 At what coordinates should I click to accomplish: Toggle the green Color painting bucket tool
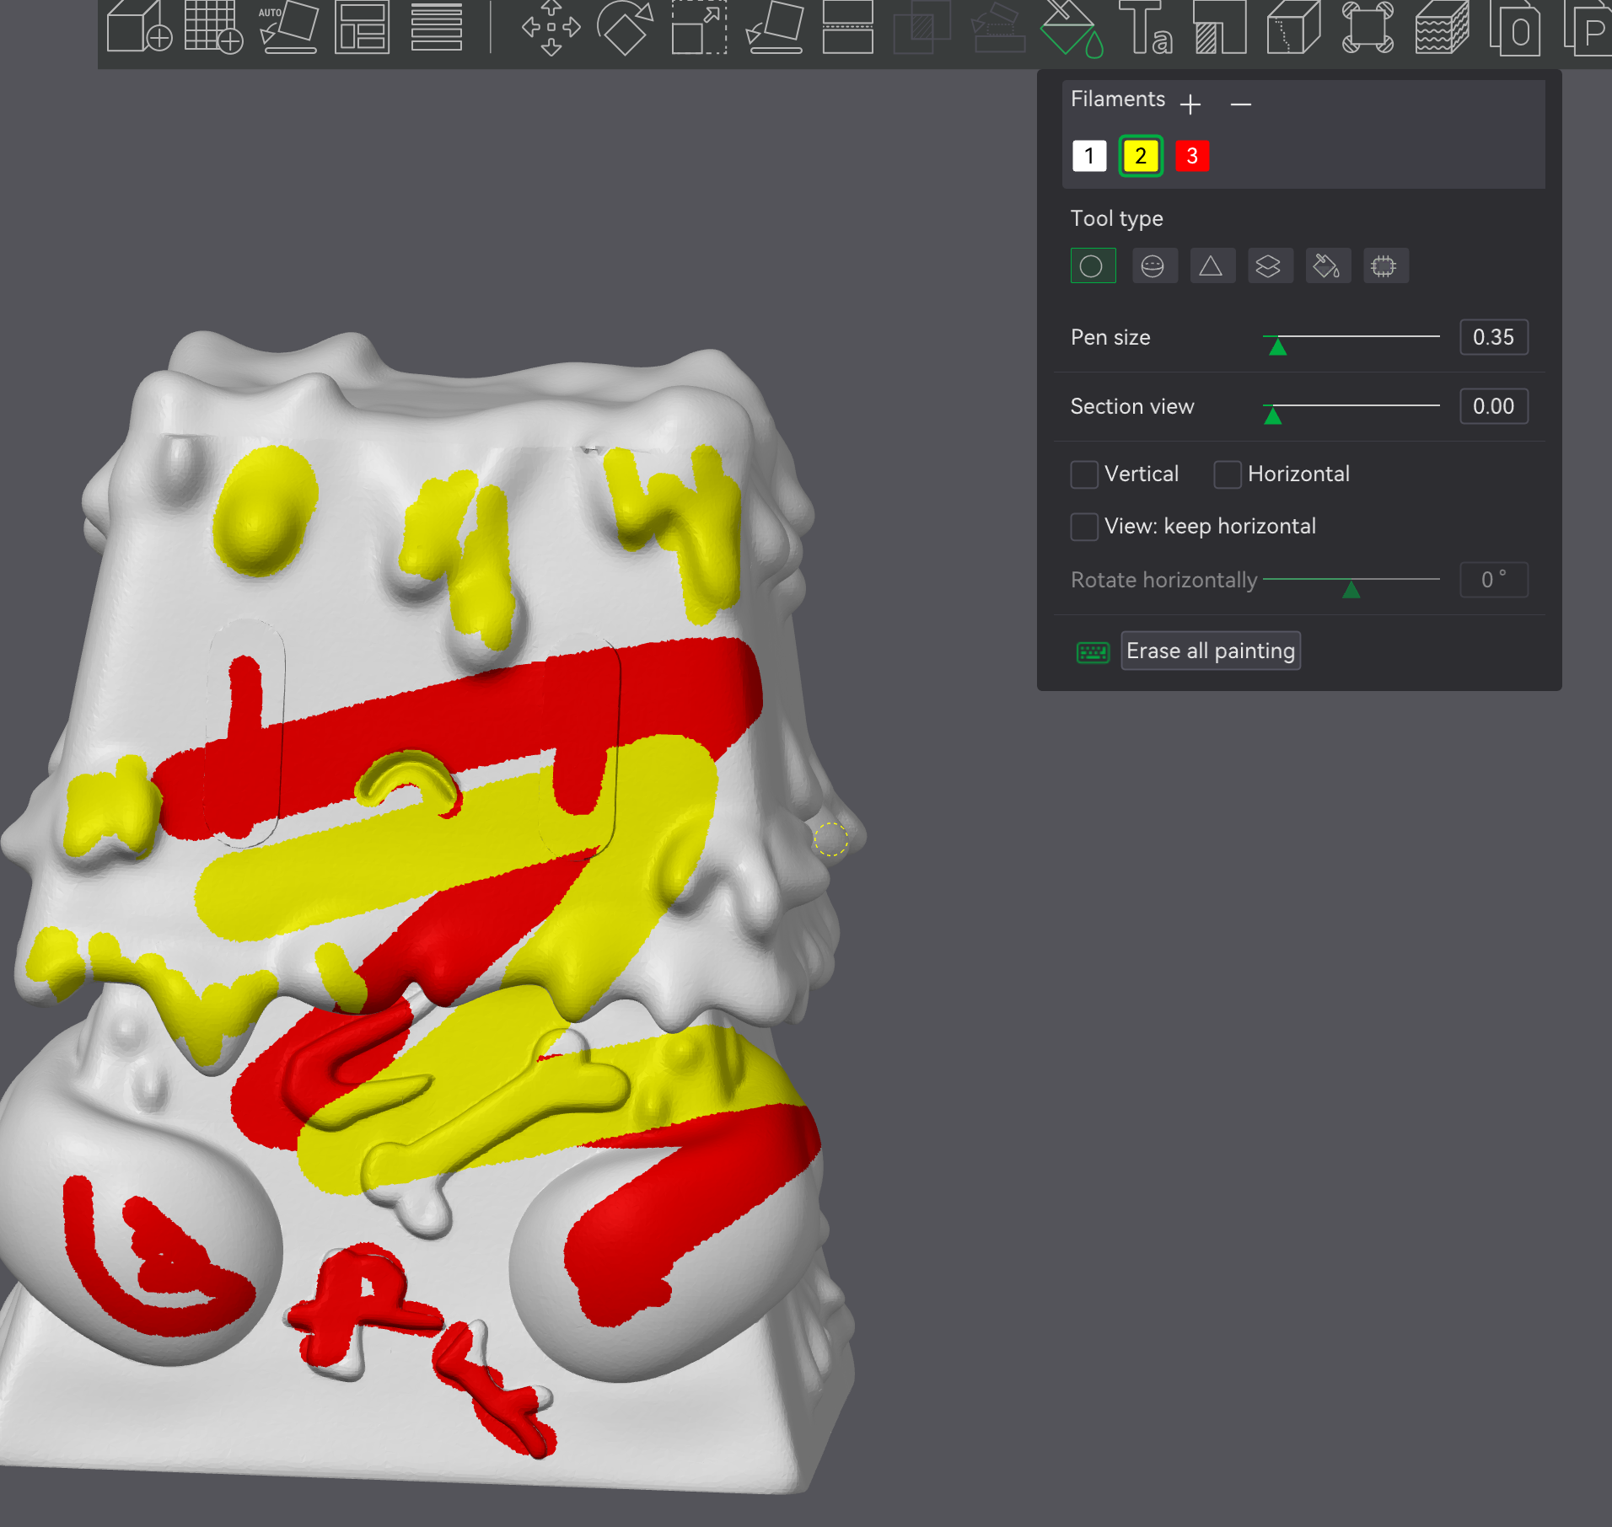1072,29
